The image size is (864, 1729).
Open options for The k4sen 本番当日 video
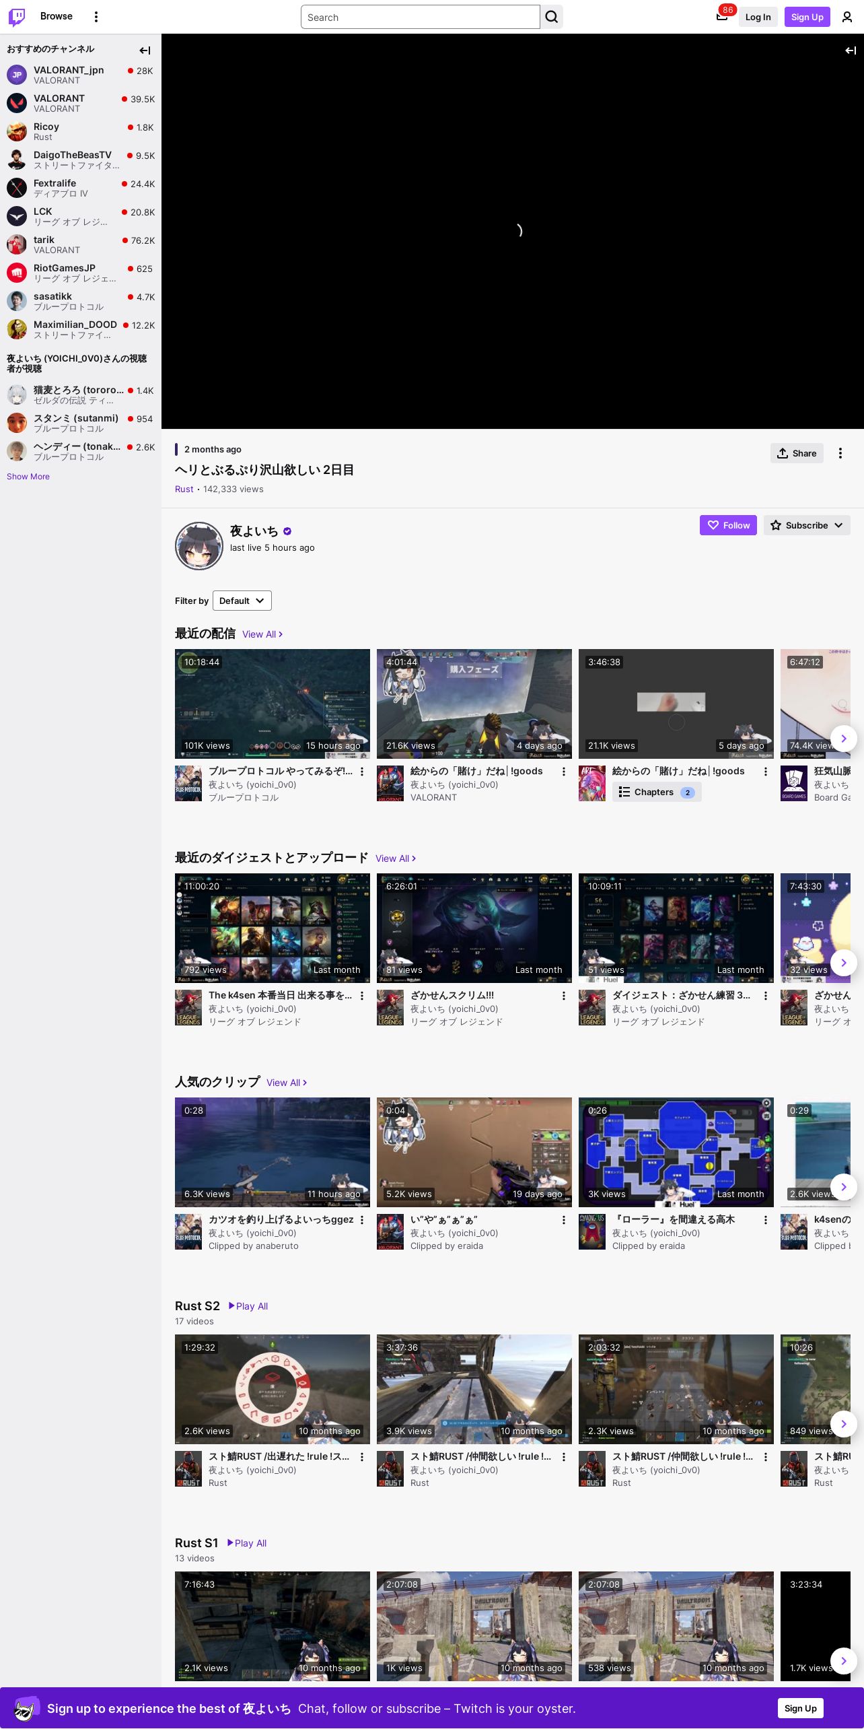(362, 996)
